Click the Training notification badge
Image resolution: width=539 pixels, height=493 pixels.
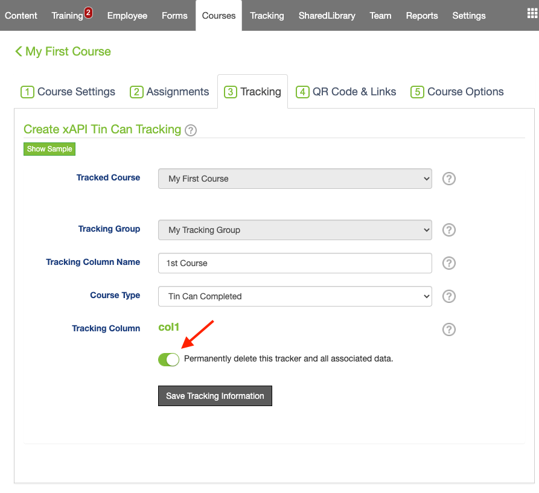tap(88, 13)
